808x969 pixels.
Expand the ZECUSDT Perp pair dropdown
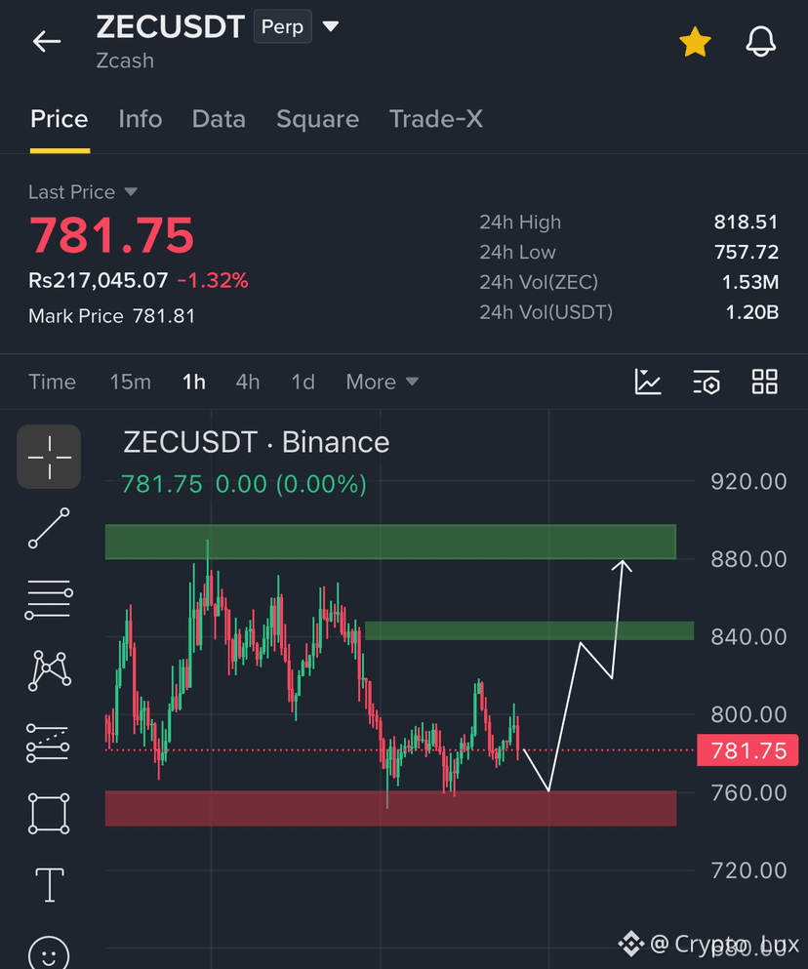click(331, 26)
